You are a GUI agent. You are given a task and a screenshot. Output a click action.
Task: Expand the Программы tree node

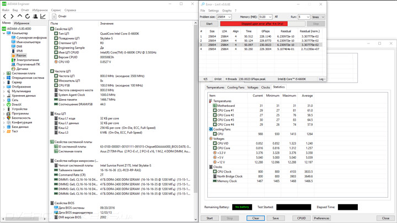tap(4, 113)
